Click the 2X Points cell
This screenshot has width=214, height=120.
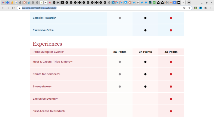coord(120,52)
